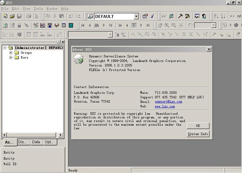Click the System Info button

[x=198, y=134]
